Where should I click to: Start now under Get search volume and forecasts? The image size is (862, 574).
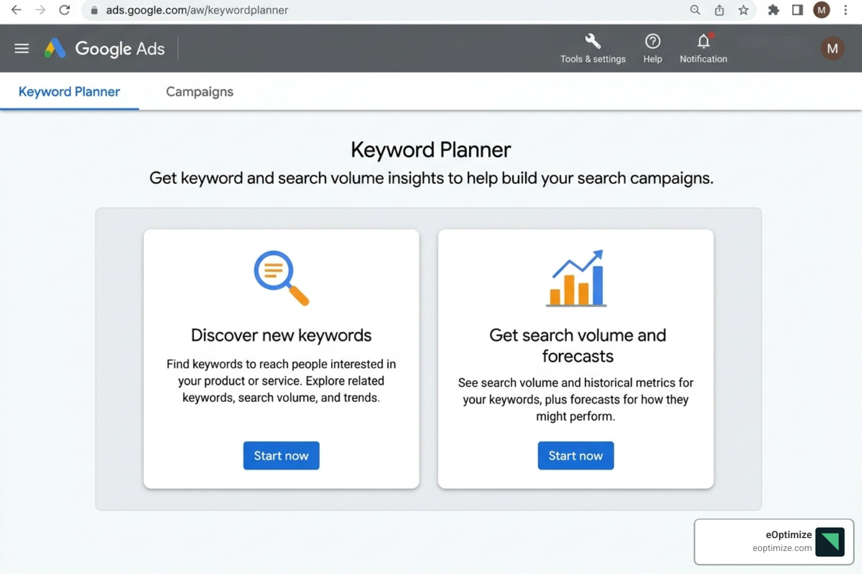coord(576,456)
